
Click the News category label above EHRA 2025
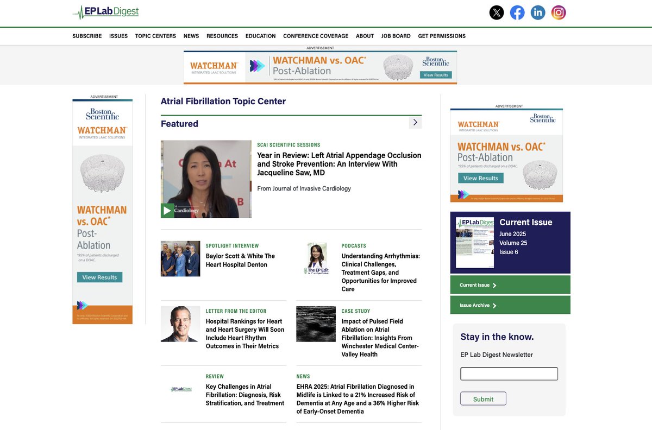[303, 376]
